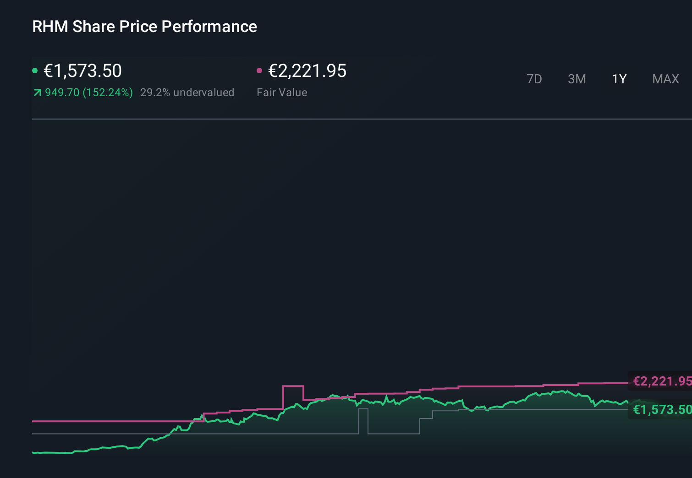The height and width of the screenshot is (478, 692).
Task: Open details for the €1,573.50 price header
Action: click(82, 71)
